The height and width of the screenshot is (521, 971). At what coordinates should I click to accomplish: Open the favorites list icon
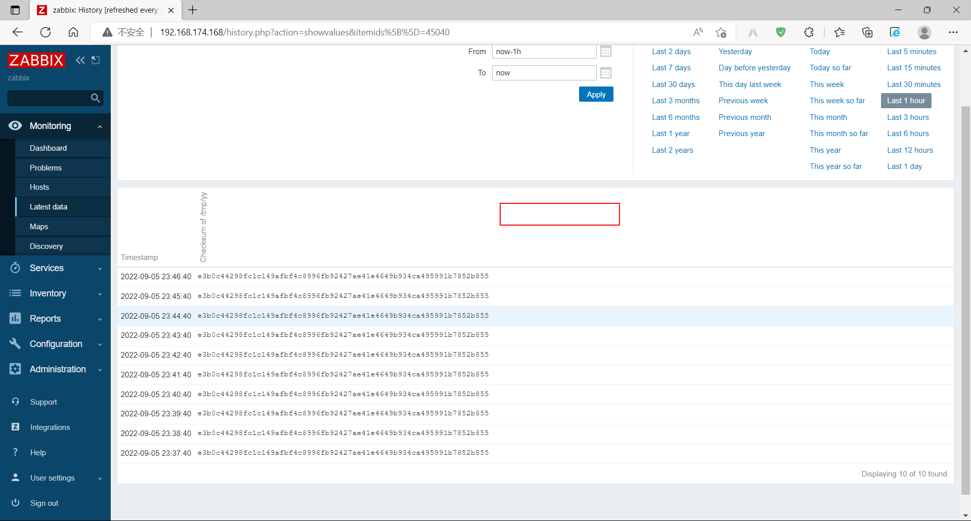[840, 32]
